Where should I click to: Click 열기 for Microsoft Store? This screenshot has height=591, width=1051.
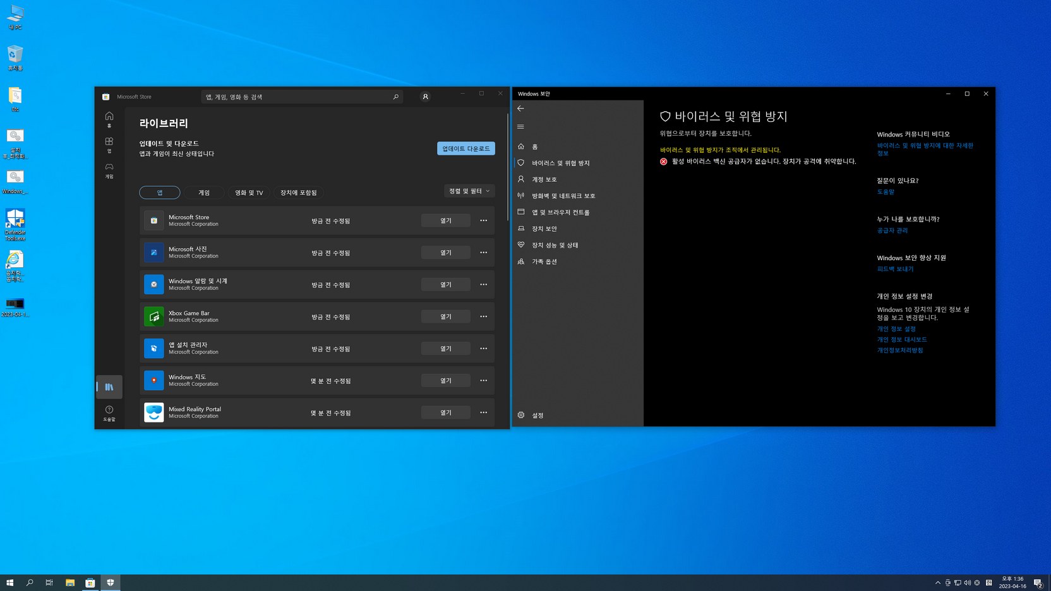[446, 220]
